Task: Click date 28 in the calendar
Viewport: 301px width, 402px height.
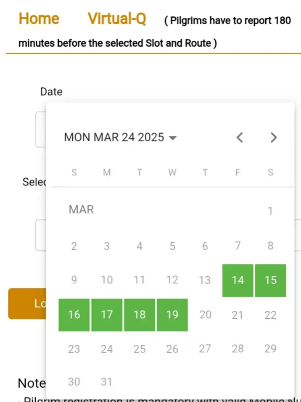Action: tap(238, 349)
